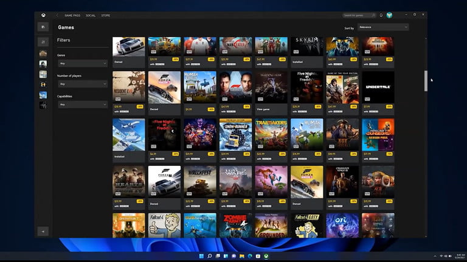Open the Sort by Relevance dropdown

coord(383,27)
